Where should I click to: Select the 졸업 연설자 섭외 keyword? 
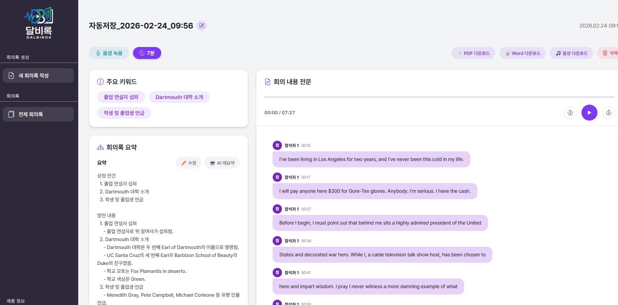click(x=121, y=97)
